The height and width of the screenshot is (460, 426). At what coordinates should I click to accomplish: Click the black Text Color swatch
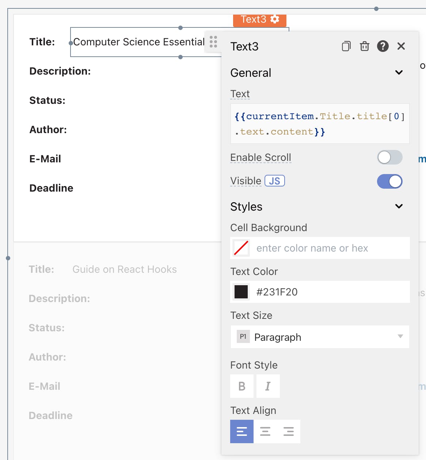click(241, 292)
